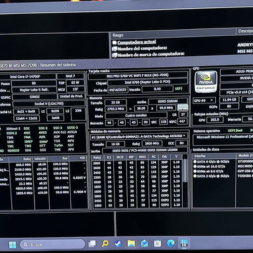
Task: Click the Intel Core i7-14700F processor field
Action: click(x=28, y=77)
